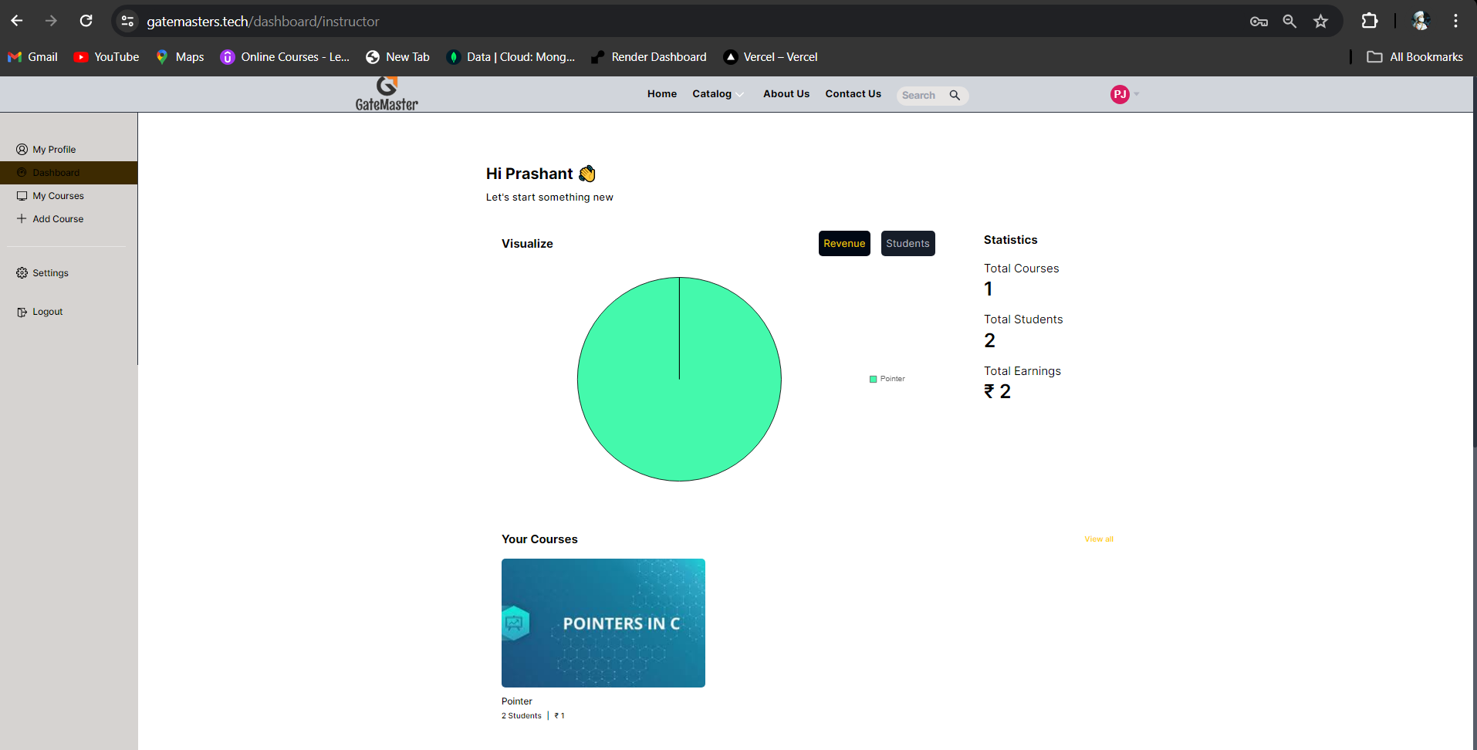Open the PJ profile dropdown
1477x750 pixels.
pos(1121,93)
